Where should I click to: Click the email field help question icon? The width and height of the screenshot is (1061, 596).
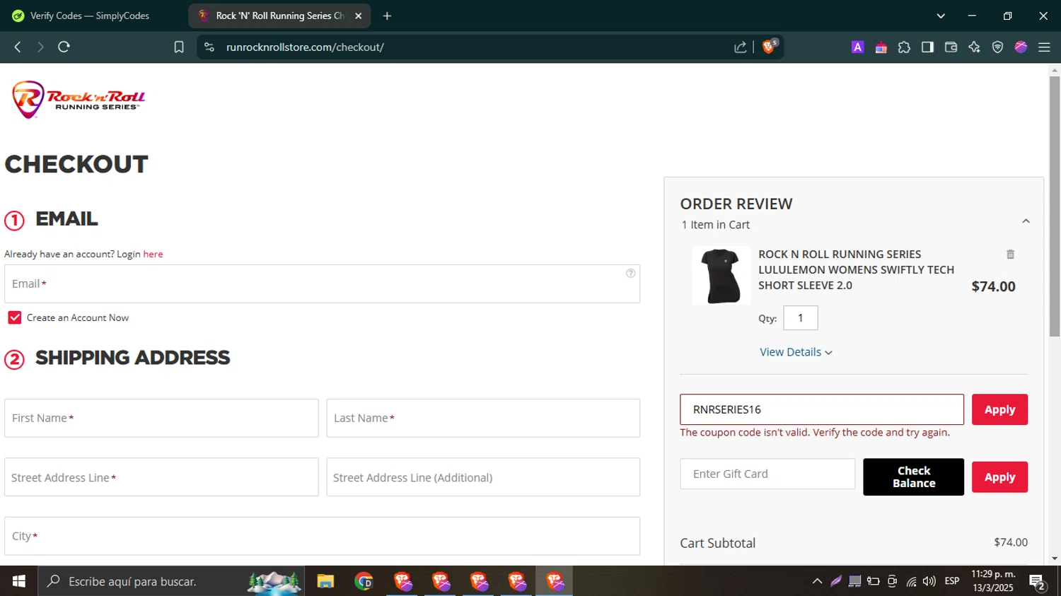(x=630, y=273)
